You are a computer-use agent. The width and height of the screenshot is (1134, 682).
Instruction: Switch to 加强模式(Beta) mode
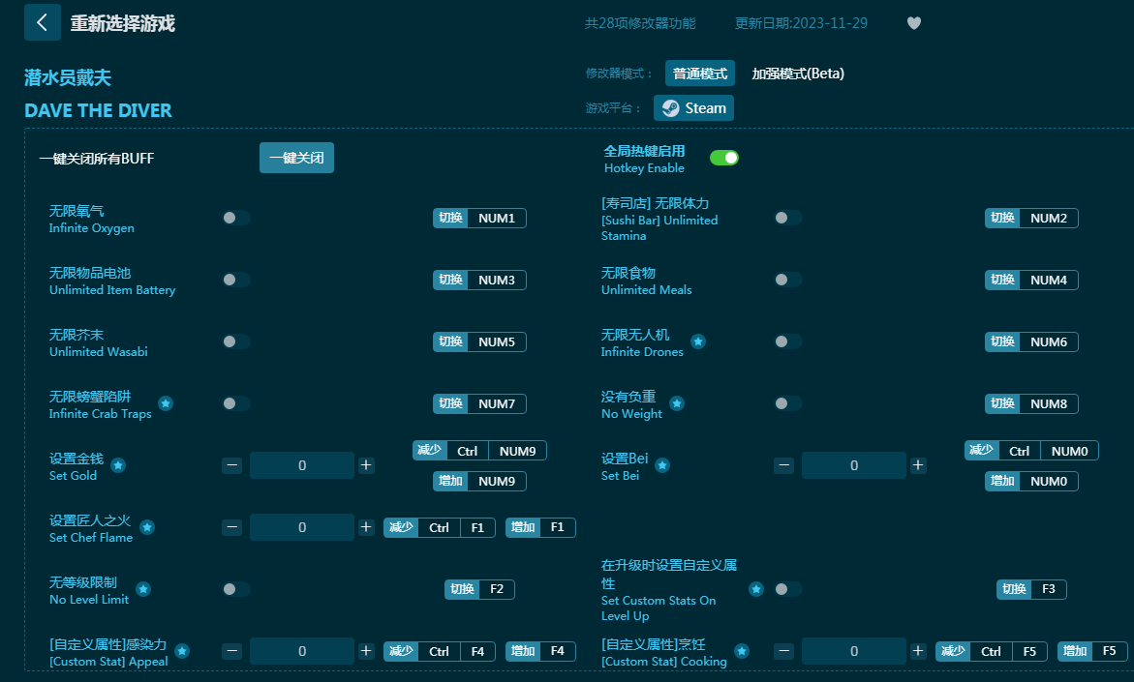798,74
